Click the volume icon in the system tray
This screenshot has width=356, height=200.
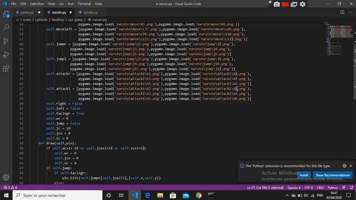click(306, 195)
